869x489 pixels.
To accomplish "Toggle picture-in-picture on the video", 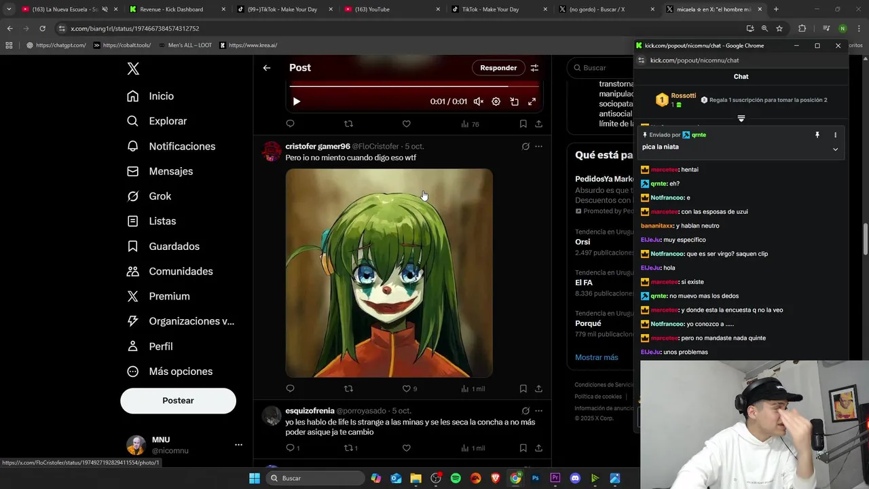I will pyautogui.click(x=514, y=101).
